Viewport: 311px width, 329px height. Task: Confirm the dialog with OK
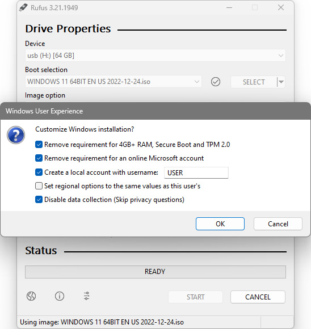pos(220,224)
